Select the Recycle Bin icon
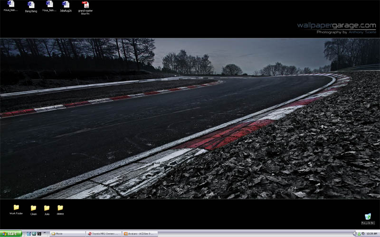 pos(368,217)
